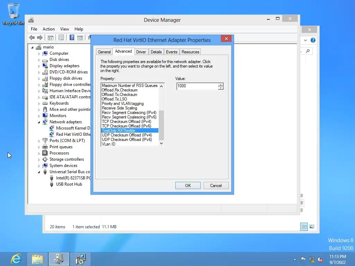Expand the Disk drives node
Image resolution: width=355 pixels, height=266 pixels.
[39, 60]
